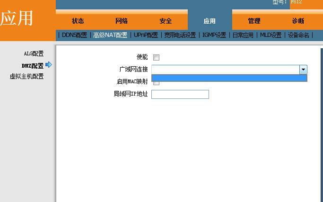Go to DDNS配置 submenu
This screenshot has width=323, height=202.
[x=74, y=35]
